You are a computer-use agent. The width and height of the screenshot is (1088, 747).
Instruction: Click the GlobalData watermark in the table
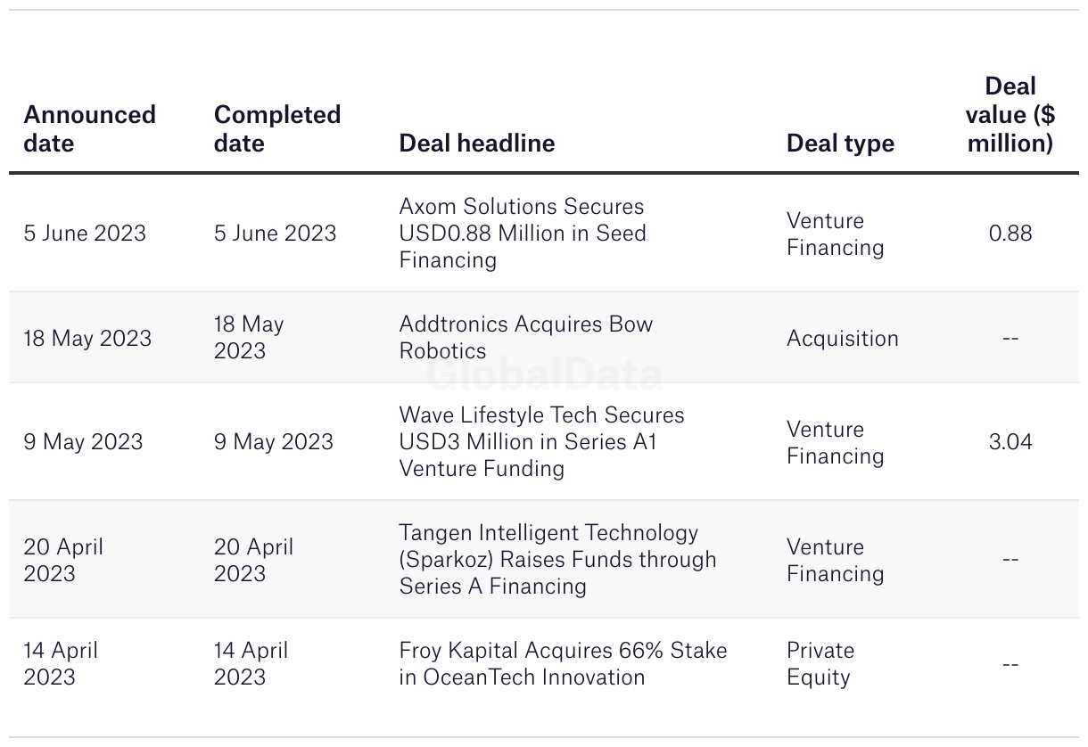pyautogui.click(x=544, y=375)
